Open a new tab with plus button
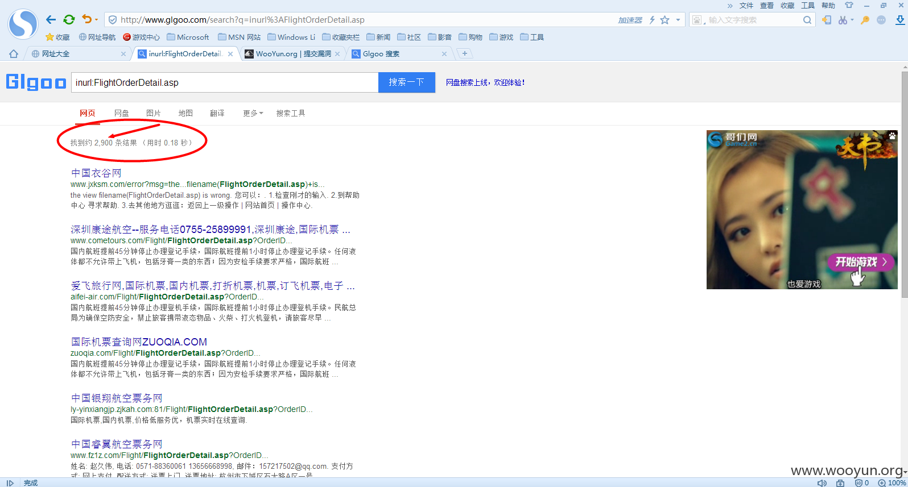 465,53
